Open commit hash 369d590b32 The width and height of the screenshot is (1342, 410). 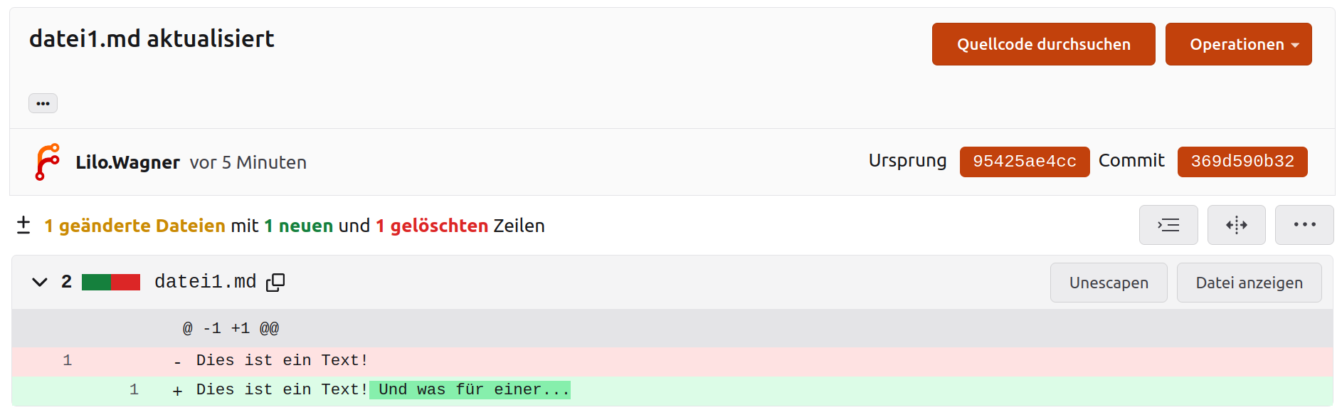click(x=1242, y=162)
